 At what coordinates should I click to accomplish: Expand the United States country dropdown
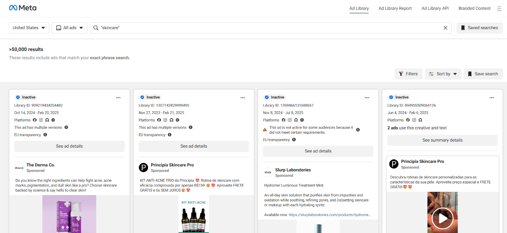pos(29,28)
